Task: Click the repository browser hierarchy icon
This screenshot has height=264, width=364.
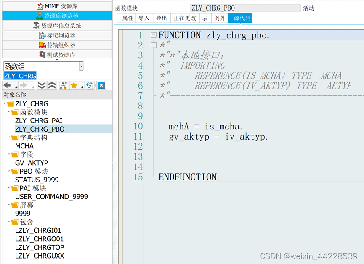Action: pos(40,16)
